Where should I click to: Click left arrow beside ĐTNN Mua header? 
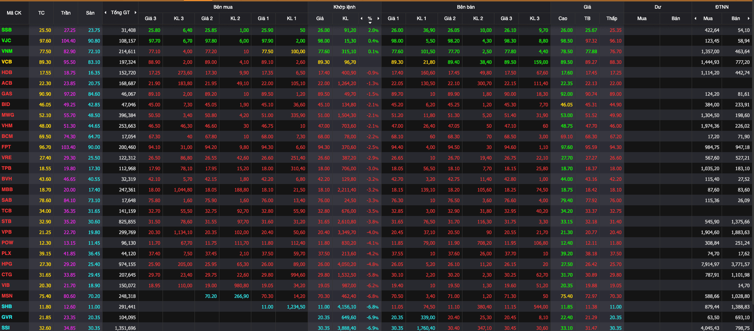[695, 19]
